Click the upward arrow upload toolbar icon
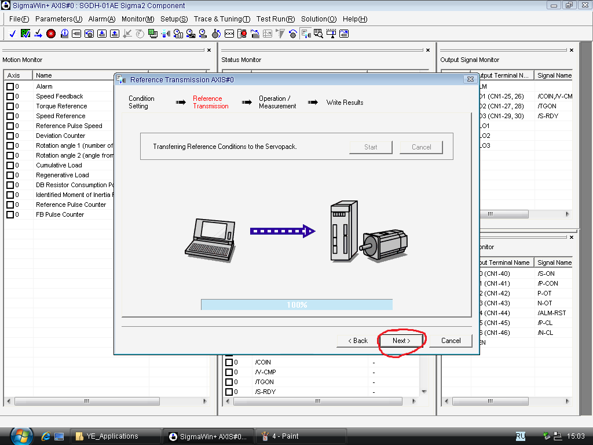 (x=115, y=34)
